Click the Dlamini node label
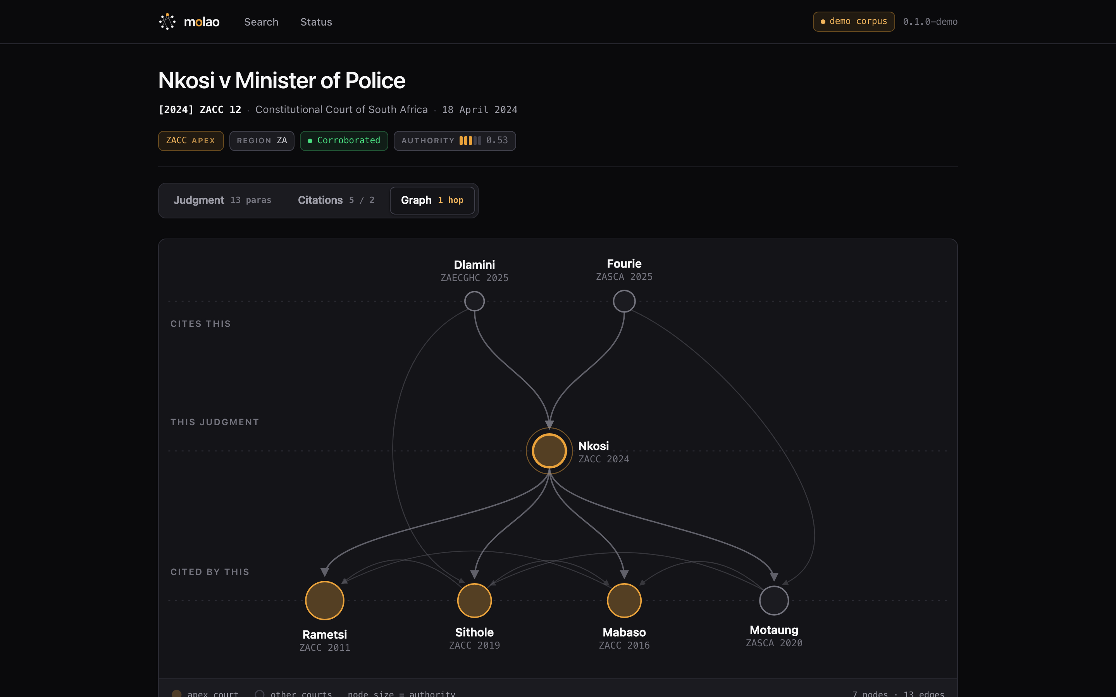Screen dimensions: 1116x697 tap(474, 271)
